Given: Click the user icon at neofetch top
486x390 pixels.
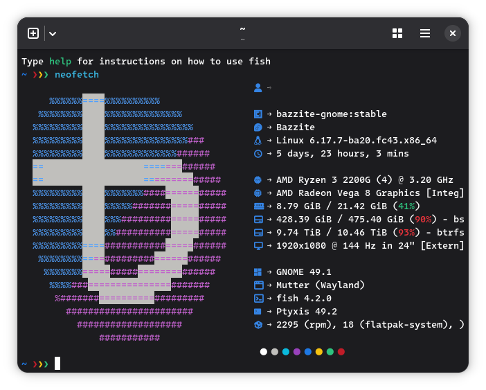Looking at the screenshot, I should pos(258,88).
